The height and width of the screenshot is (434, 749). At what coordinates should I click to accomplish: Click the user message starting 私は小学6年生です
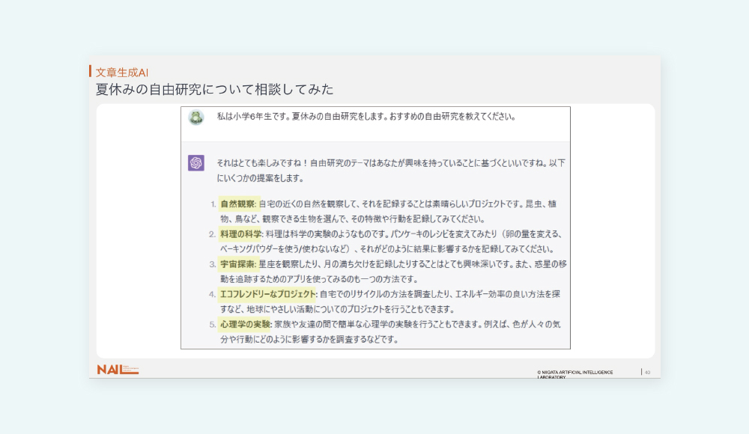point(366,117)
